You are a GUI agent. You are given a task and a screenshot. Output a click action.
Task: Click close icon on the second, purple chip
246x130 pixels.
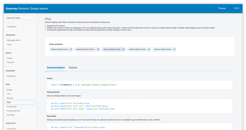(98, 49)
